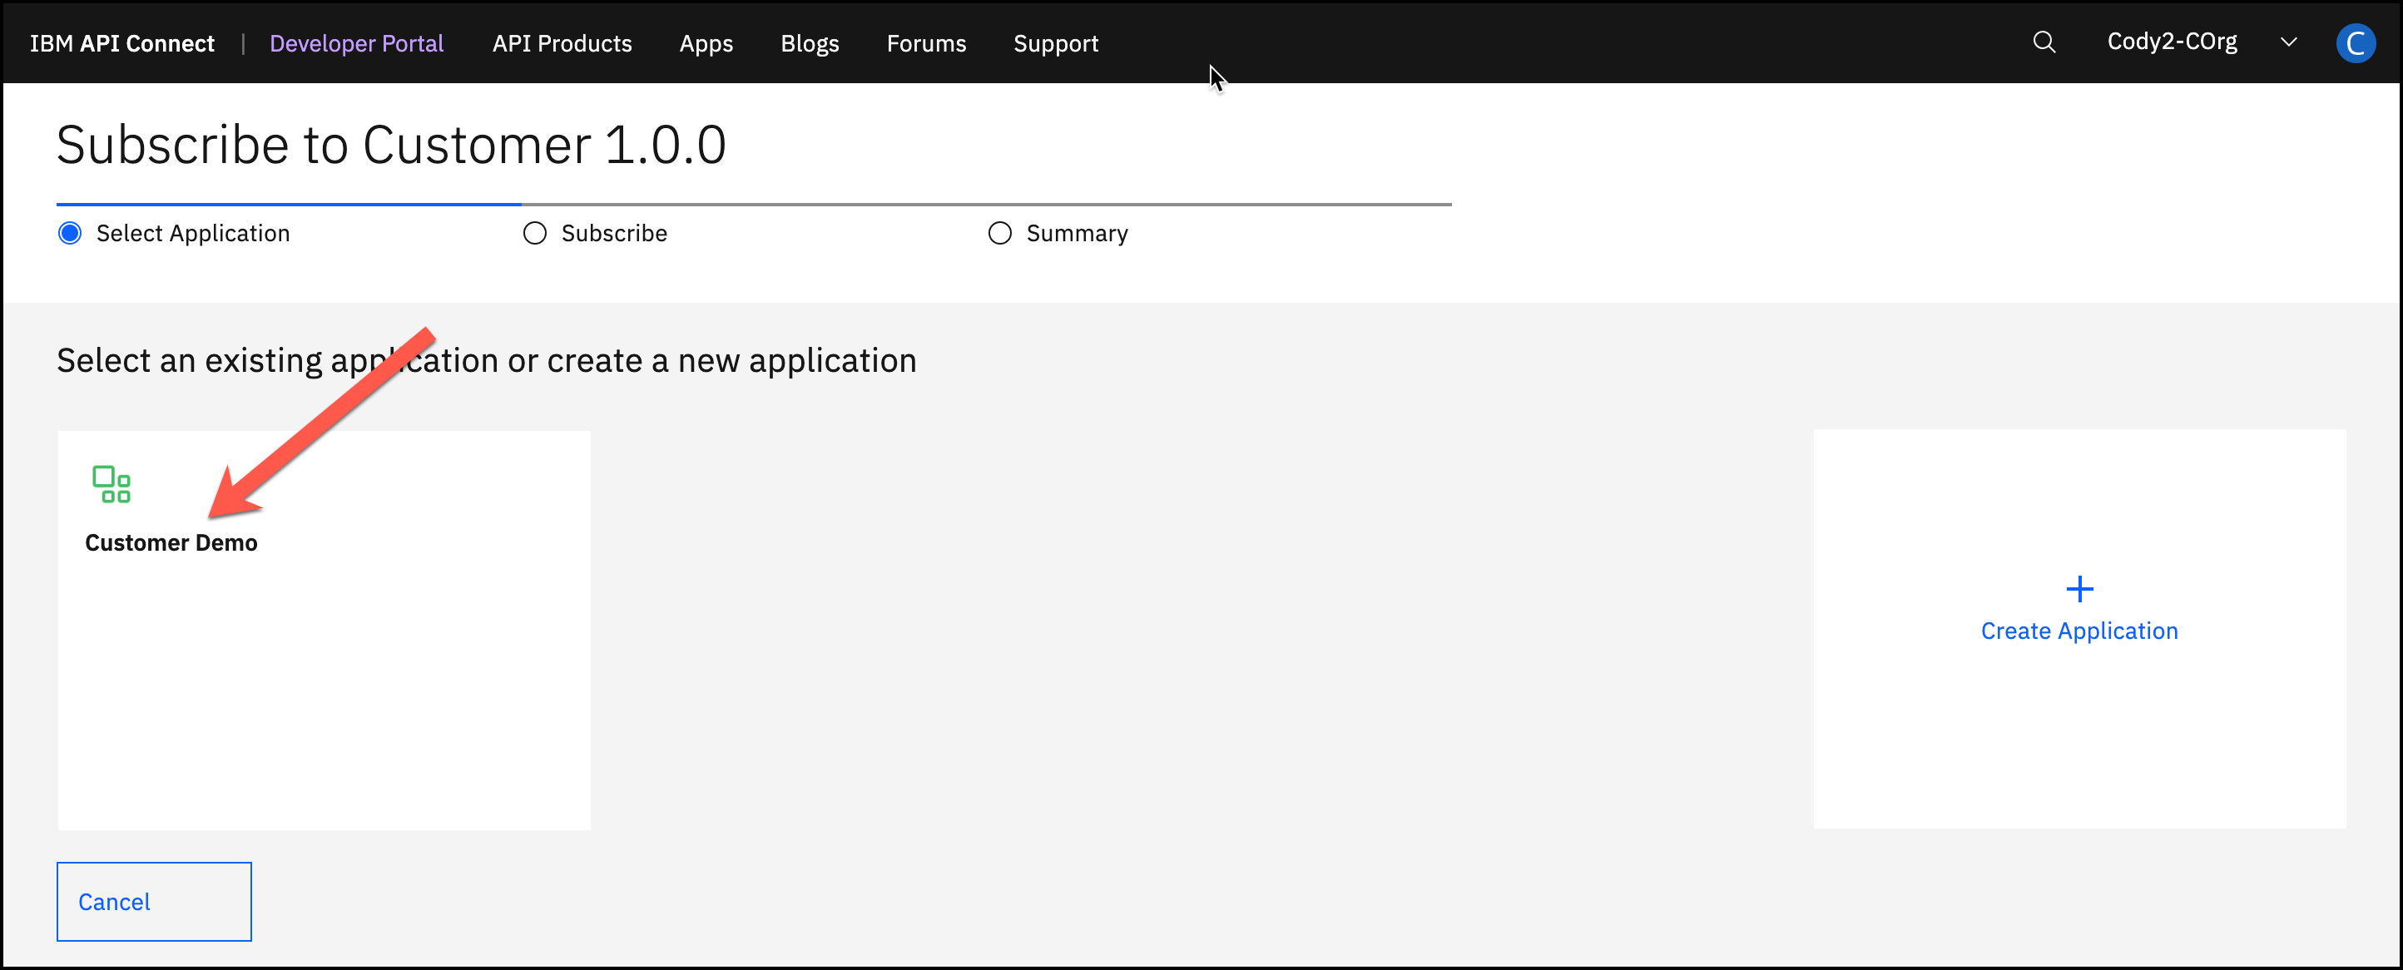This screenshot has height=970, width=2403.
Task: Select the Select Application step radio
Action: [70, 233]
